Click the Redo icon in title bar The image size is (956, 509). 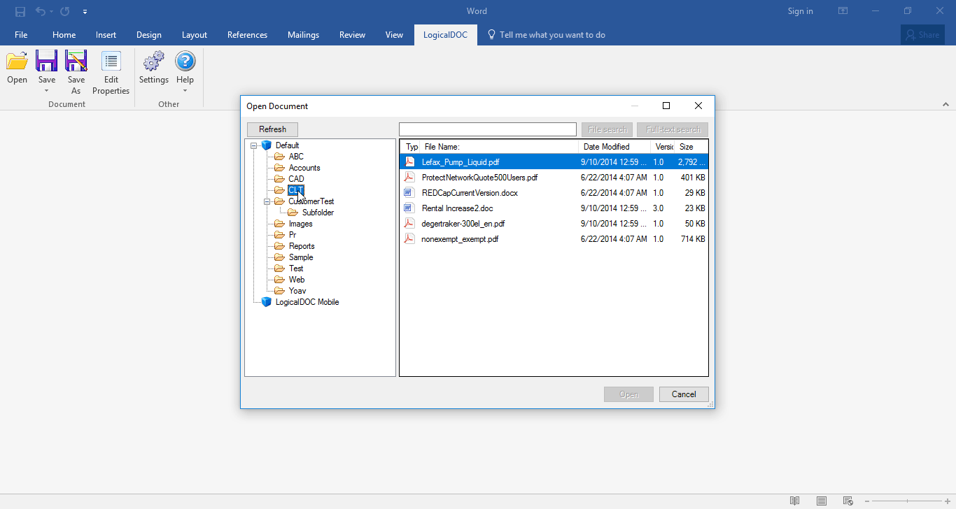pyautogui.click(x=64, y=11)
